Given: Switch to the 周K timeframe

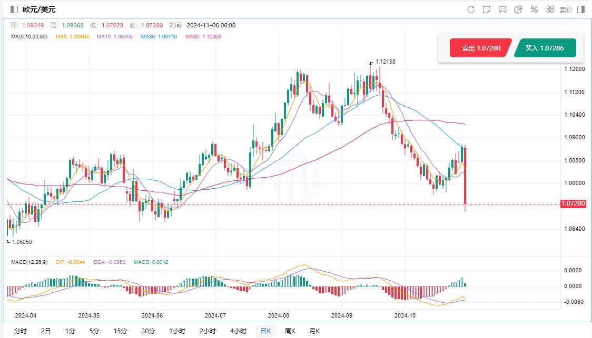Looking at the screenshot, I should [290, 331].
